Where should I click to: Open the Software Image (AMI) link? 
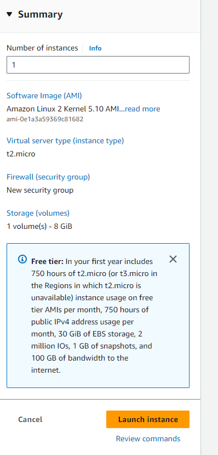[x=44, y=96]
